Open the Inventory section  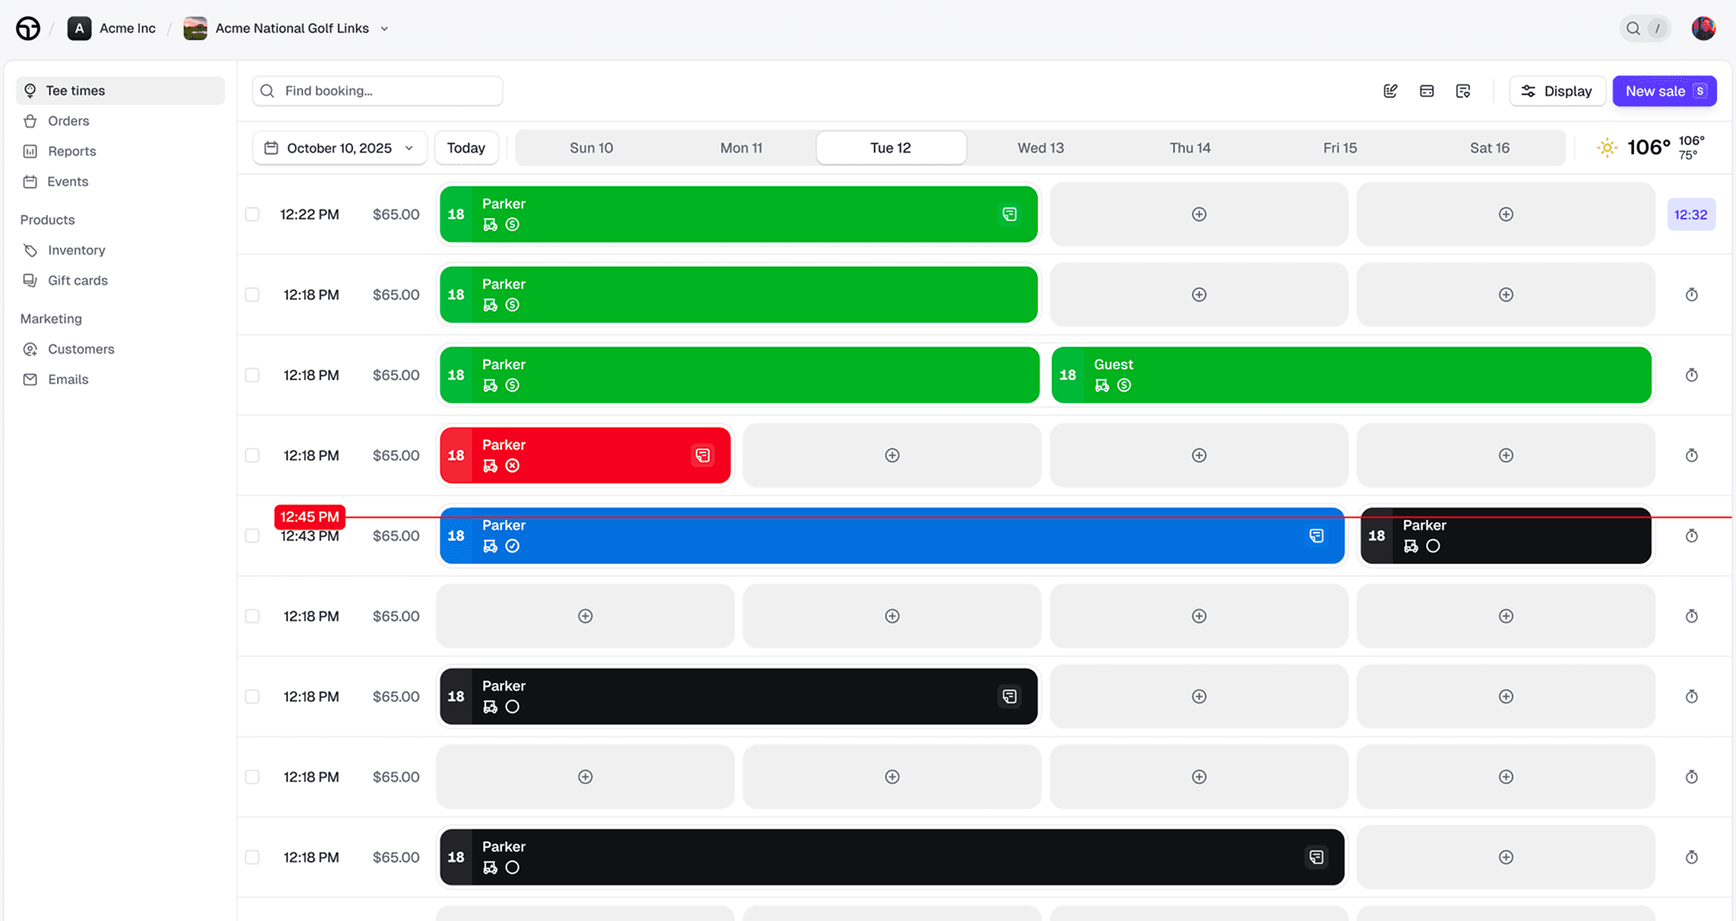76,250
